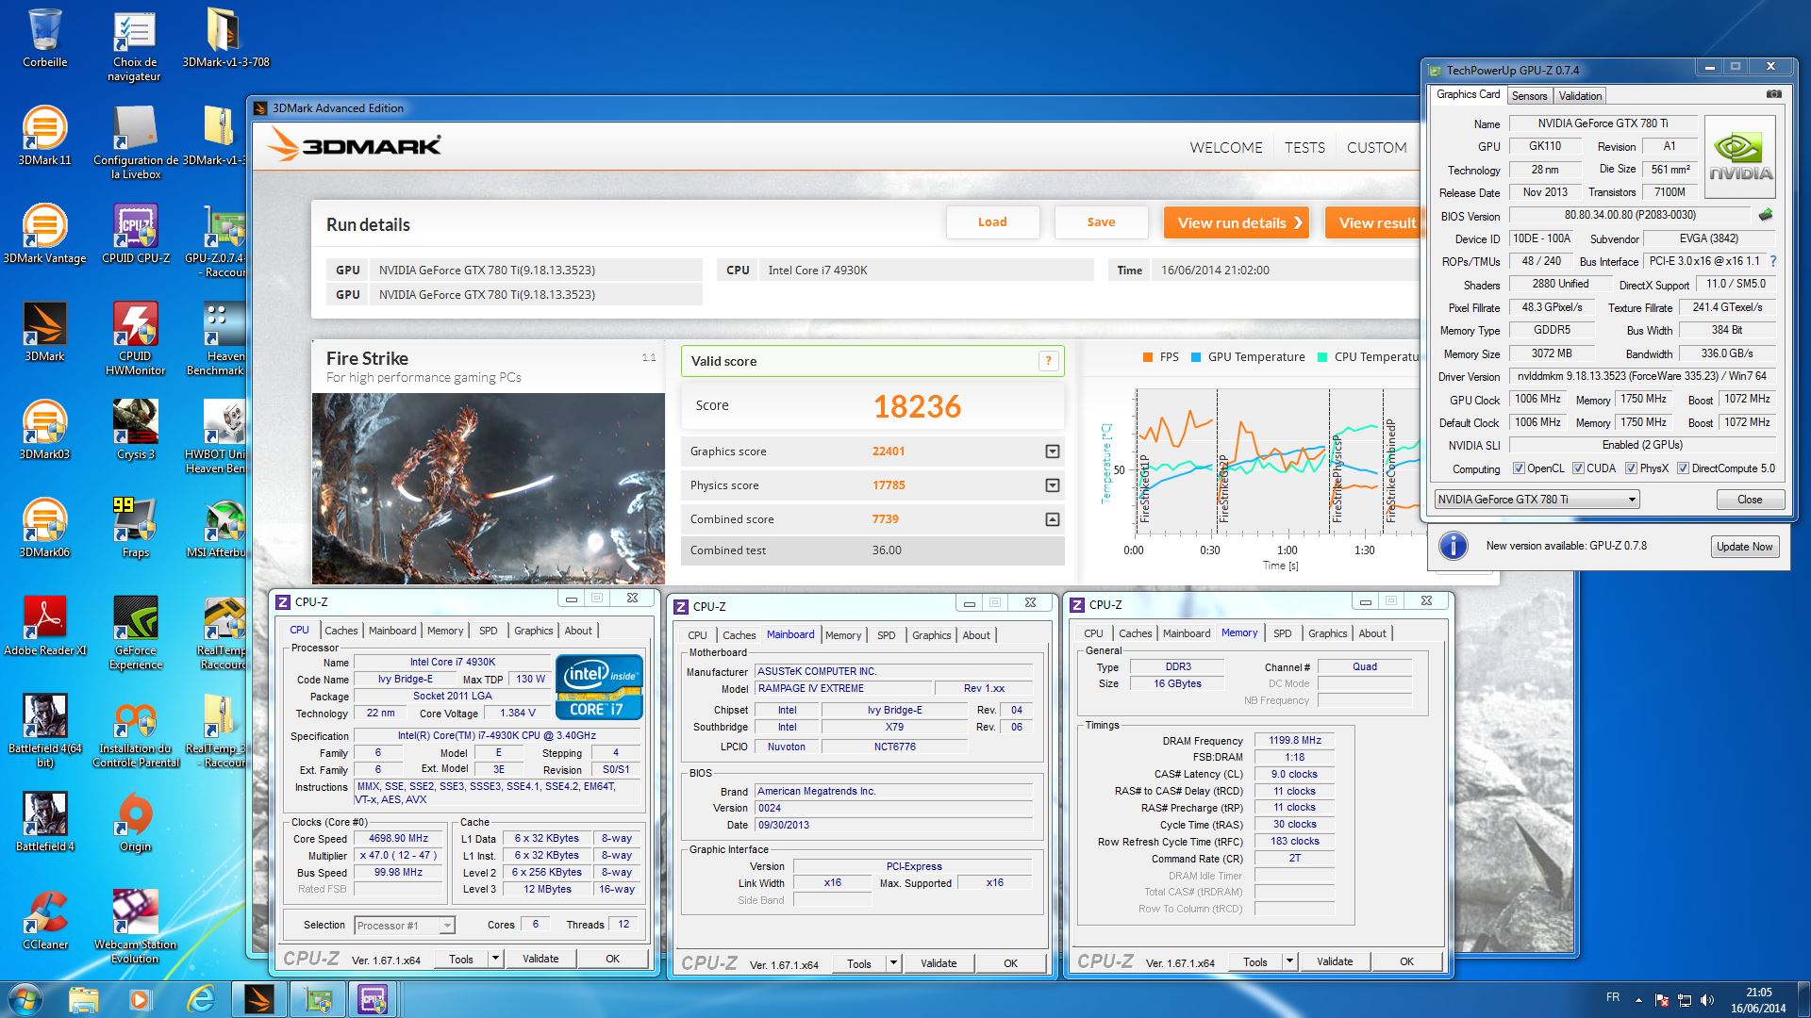Image resolution: width=1811 pixels, height=1018 pixels.
Task: Launch the 3DMark Vantage desktop shortcut
Action: click(44, 234)
